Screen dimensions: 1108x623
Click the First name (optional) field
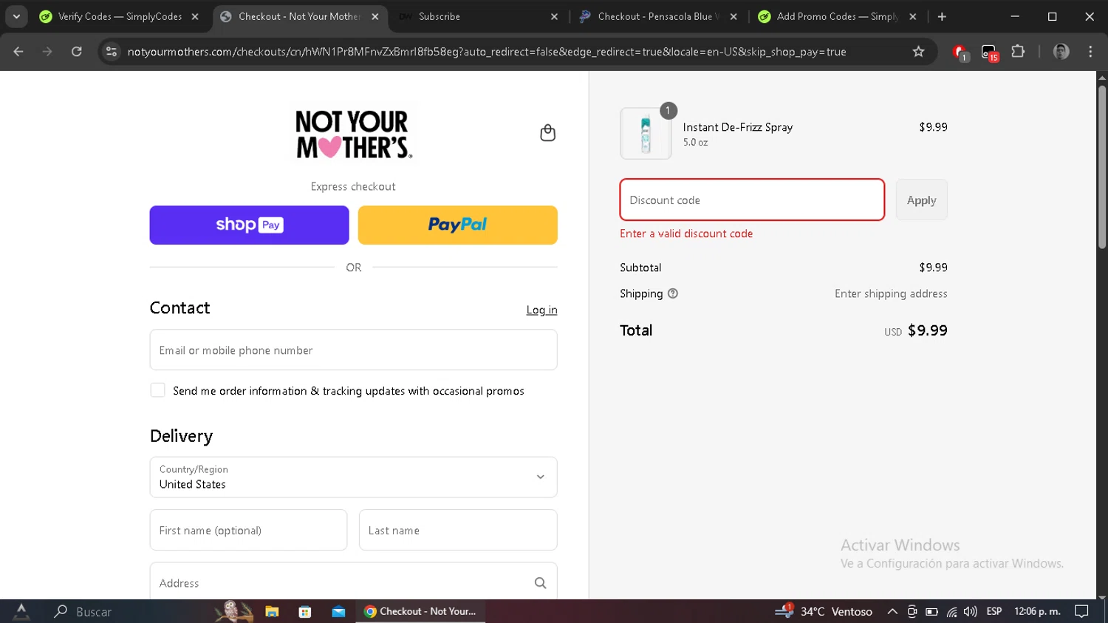[248, 530]
